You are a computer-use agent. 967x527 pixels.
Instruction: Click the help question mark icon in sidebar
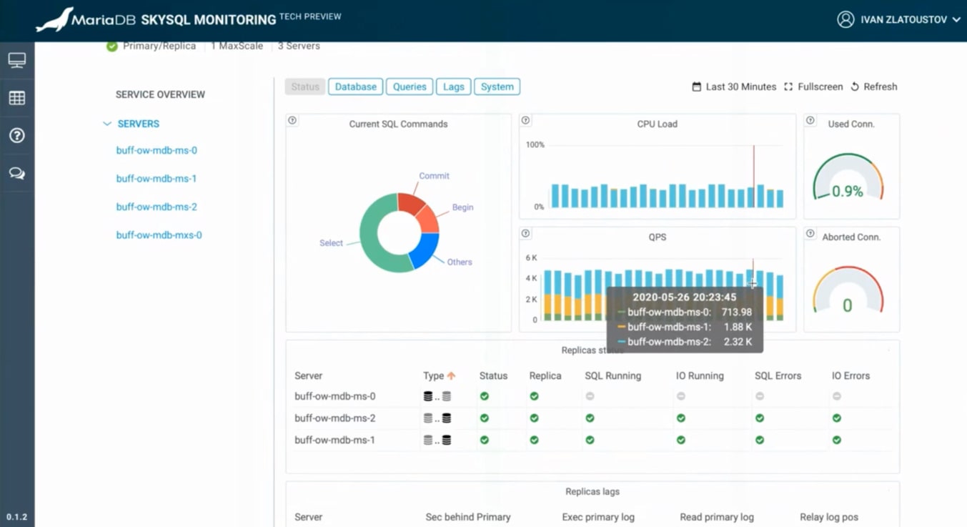point(17,135)
